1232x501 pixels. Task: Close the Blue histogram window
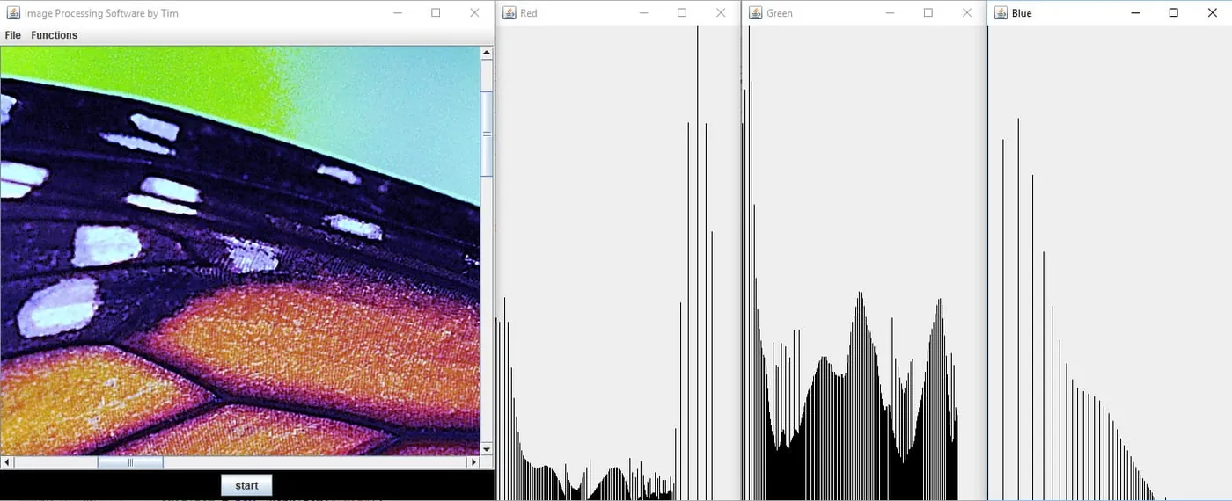pos(1213,13)
